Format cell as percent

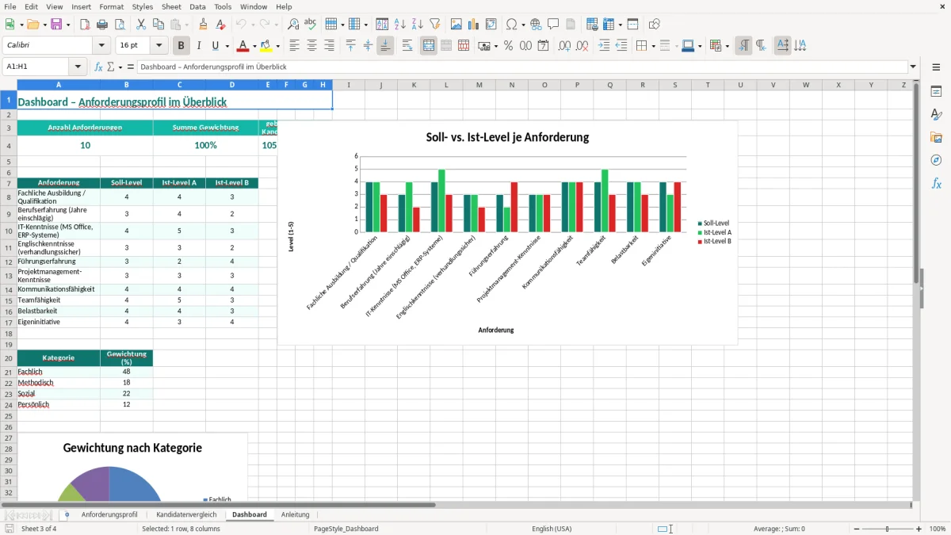tap(508, 46)
